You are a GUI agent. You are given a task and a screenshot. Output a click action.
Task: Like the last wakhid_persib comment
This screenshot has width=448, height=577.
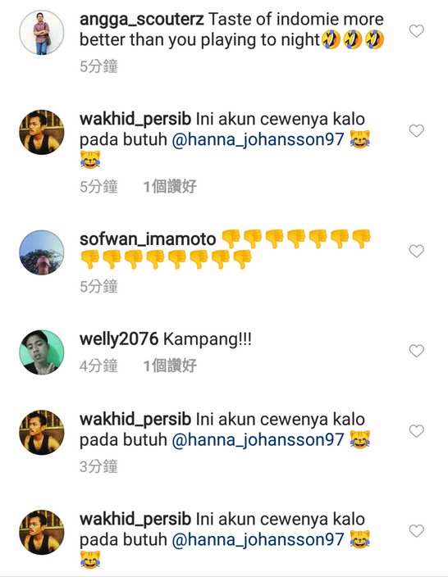416,530
